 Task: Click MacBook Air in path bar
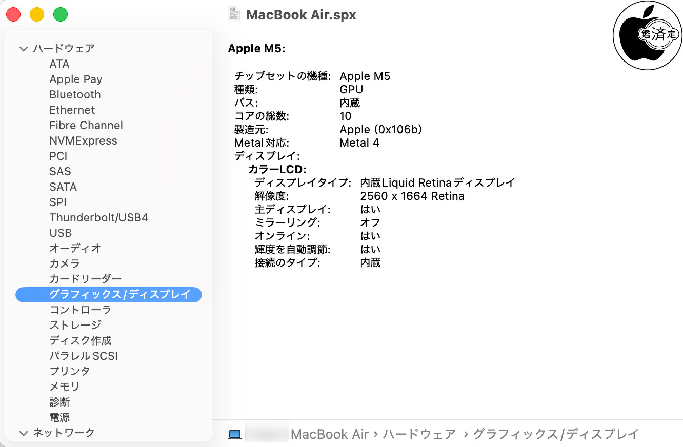click(329, 434)
